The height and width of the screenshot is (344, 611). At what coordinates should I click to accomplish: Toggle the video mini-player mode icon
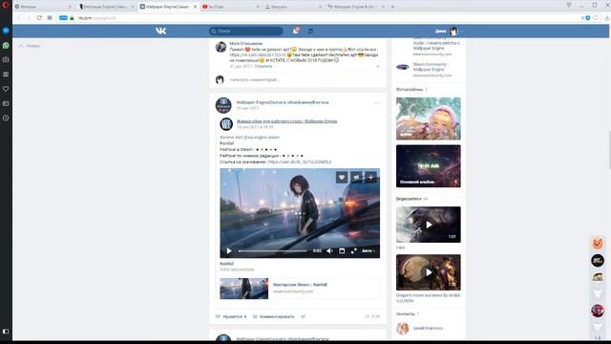click(x=342, y=250)
